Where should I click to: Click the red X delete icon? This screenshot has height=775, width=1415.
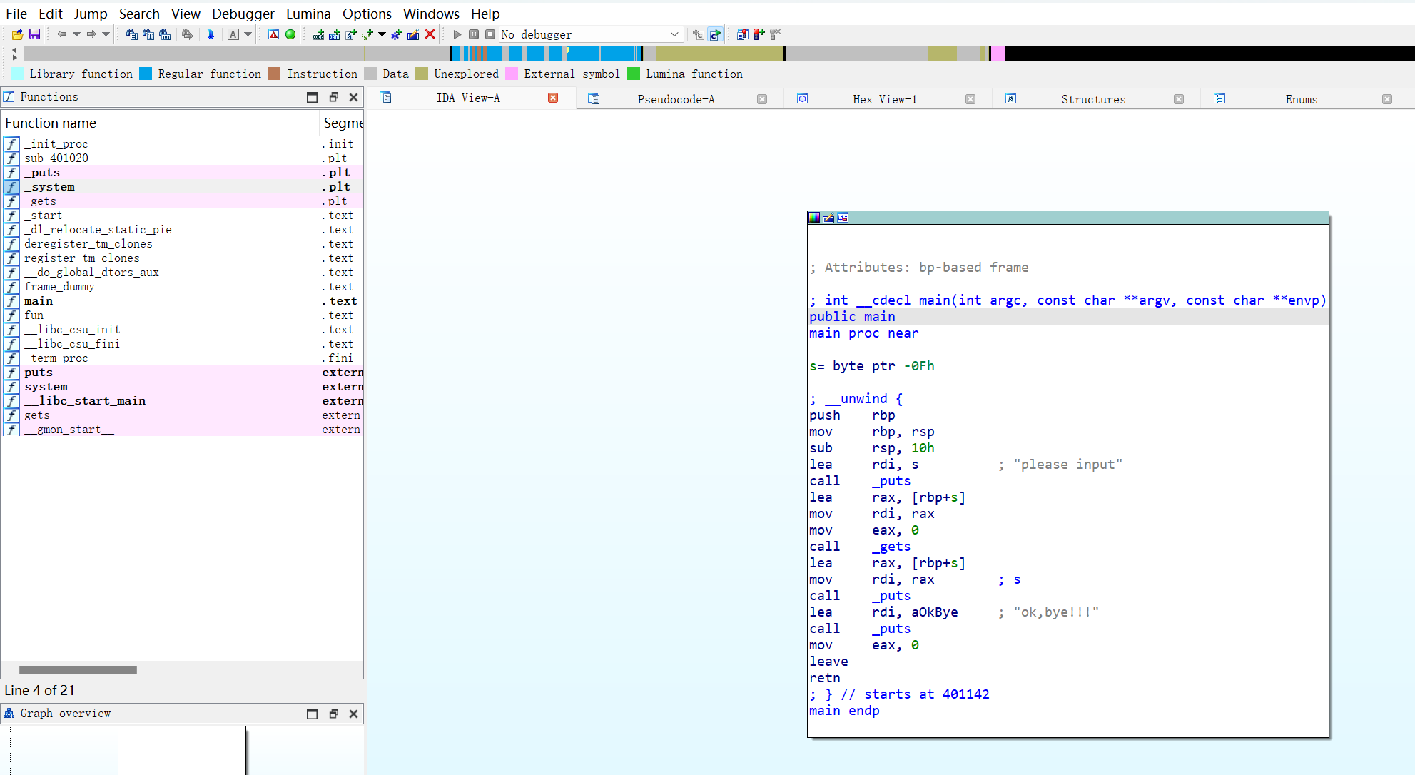pos(430,34)
